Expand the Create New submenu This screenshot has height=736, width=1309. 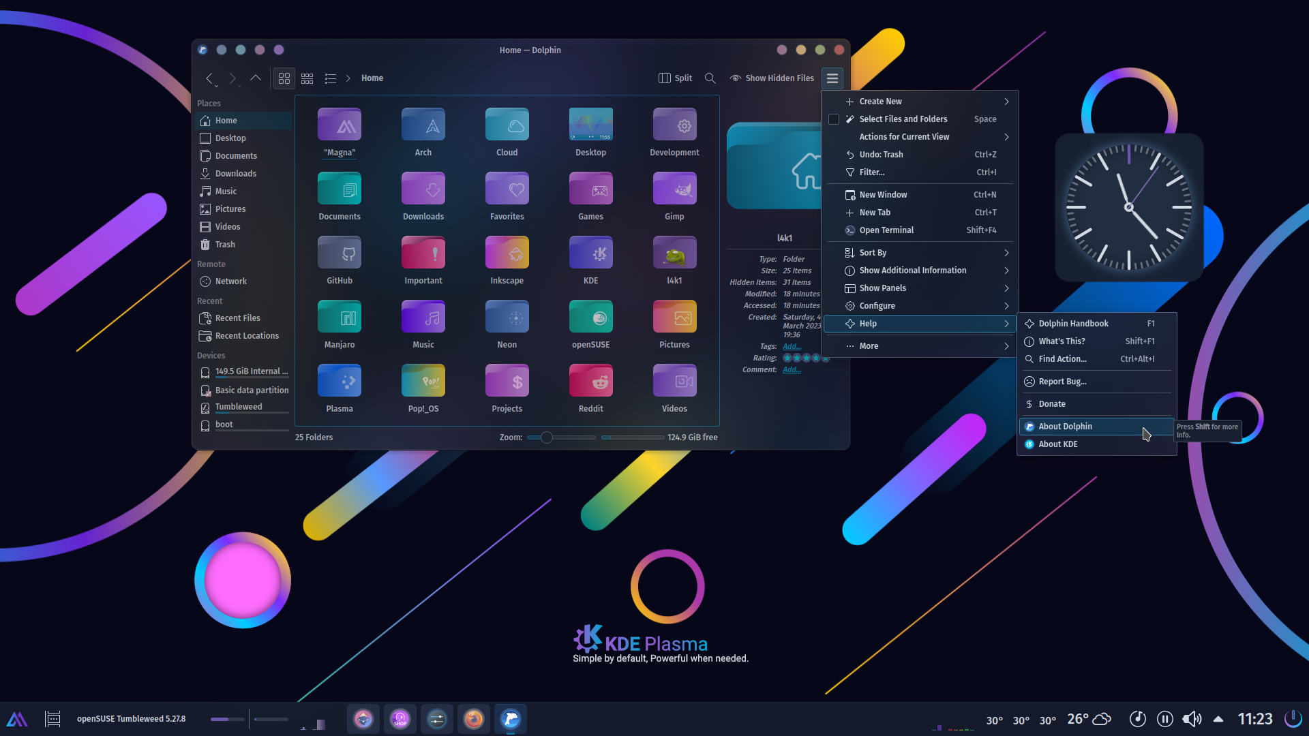tap(920, 102)
